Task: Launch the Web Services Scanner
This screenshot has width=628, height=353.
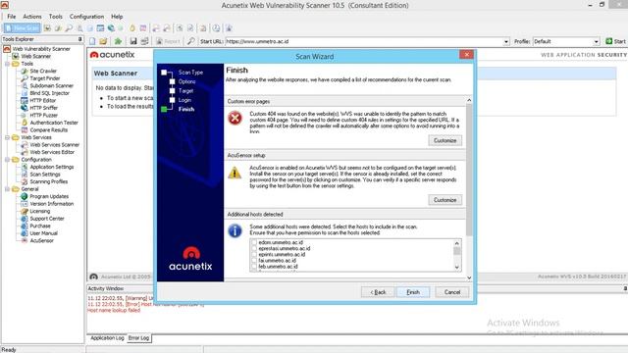Action: click(55, 144)
